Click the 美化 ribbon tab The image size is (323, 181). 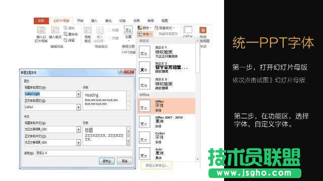(109, 21)
